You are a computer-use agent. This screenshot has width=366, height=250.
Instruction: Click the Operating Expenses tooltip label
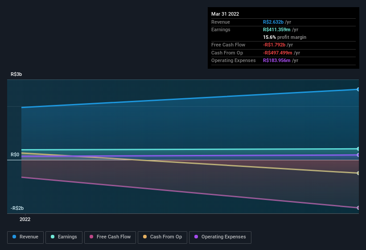click(234, 60)
